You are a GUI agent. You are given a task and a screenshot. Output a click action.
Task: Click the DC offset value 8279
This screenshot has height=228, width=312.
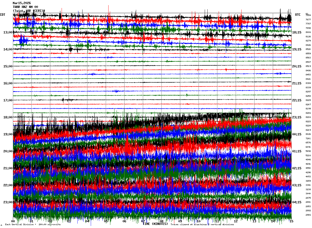click(308, 41)
